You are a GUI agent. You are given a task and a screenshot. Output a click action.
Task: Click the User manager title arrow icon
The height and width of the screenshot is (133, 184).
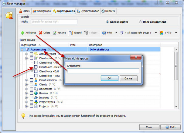[x=4, y=4]
